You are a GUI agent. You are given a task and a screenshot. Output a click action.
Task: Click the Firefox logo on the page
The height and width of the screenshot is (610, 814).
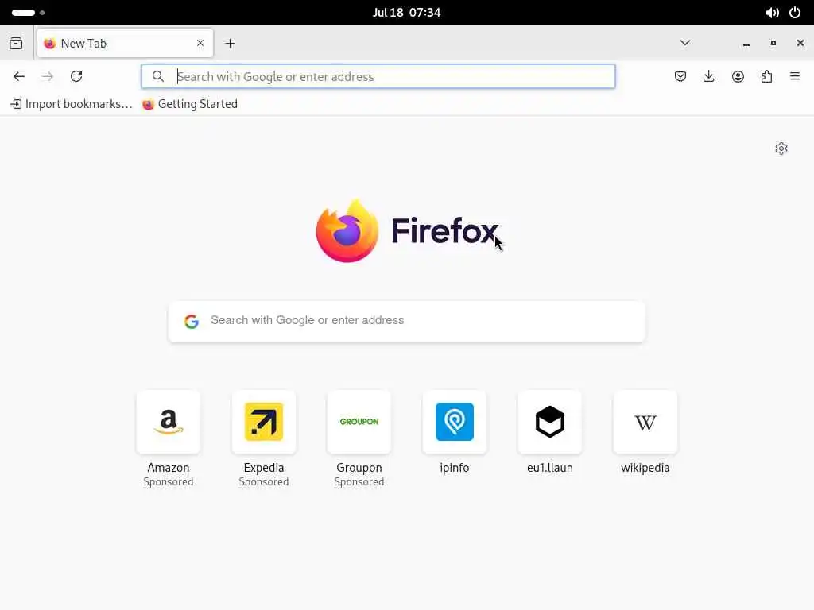click(x=407, y=231)
